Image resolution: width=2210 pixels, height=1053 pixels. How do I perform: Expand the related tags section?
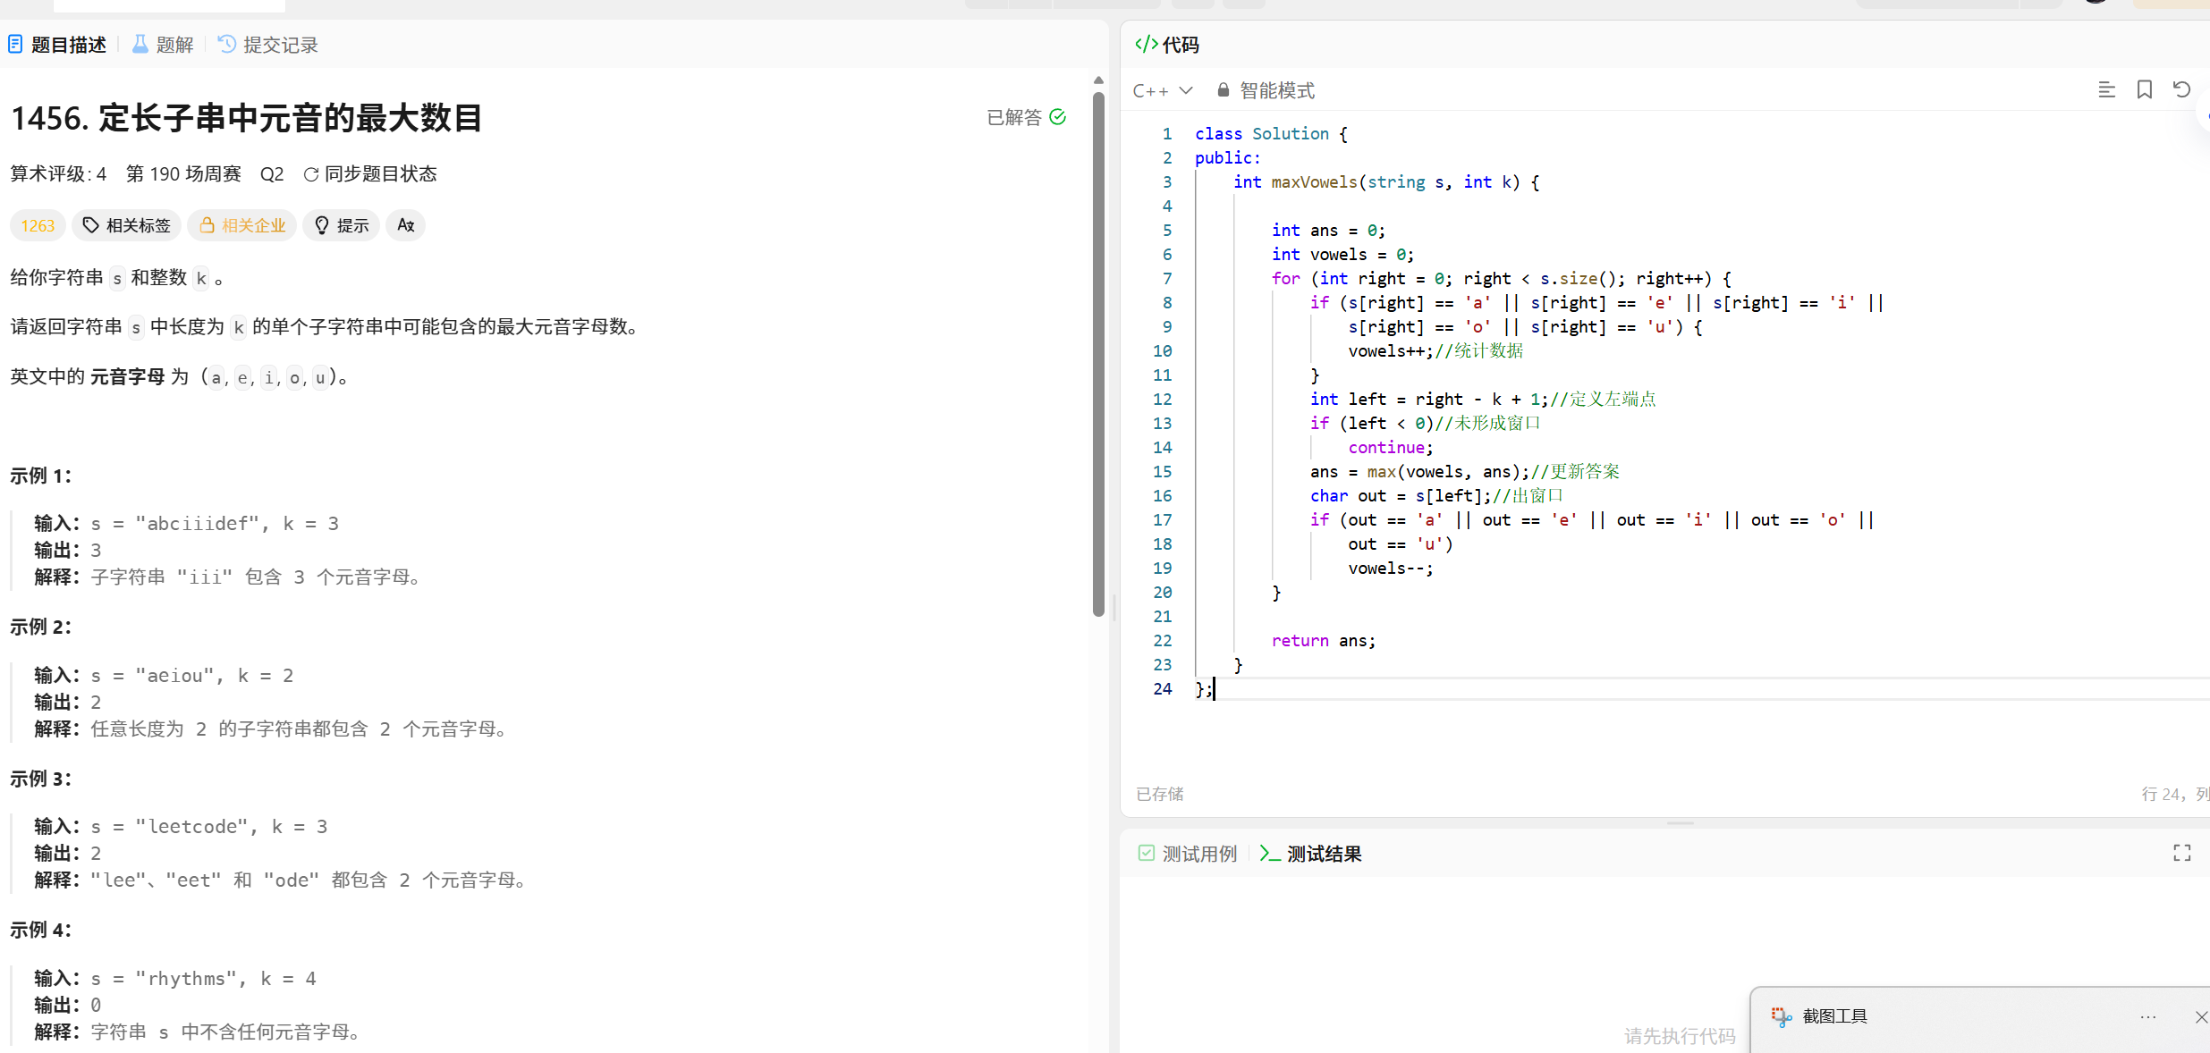click(126, 225)
